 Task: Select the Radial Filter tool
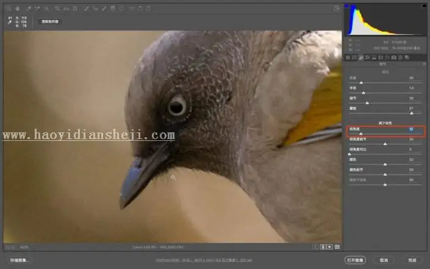[121, 9]
